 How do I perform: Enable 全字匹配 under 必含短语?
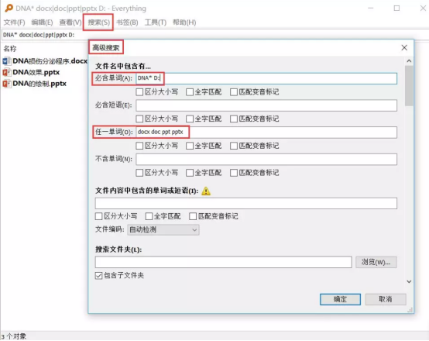(x=189, y=119)
